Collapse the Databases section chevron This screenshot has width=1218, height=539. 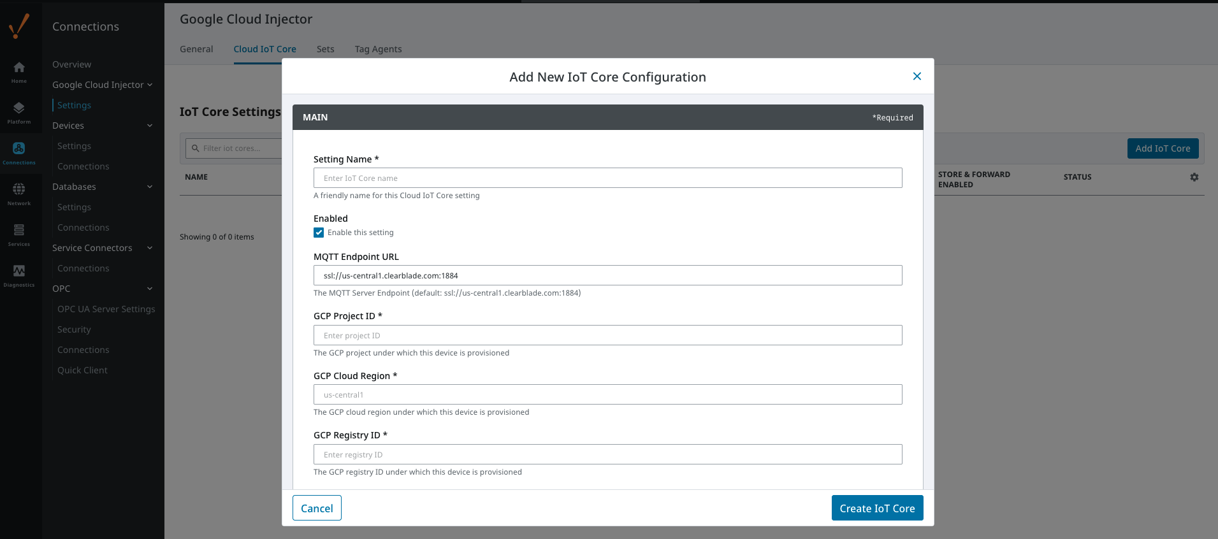(150, 187)
